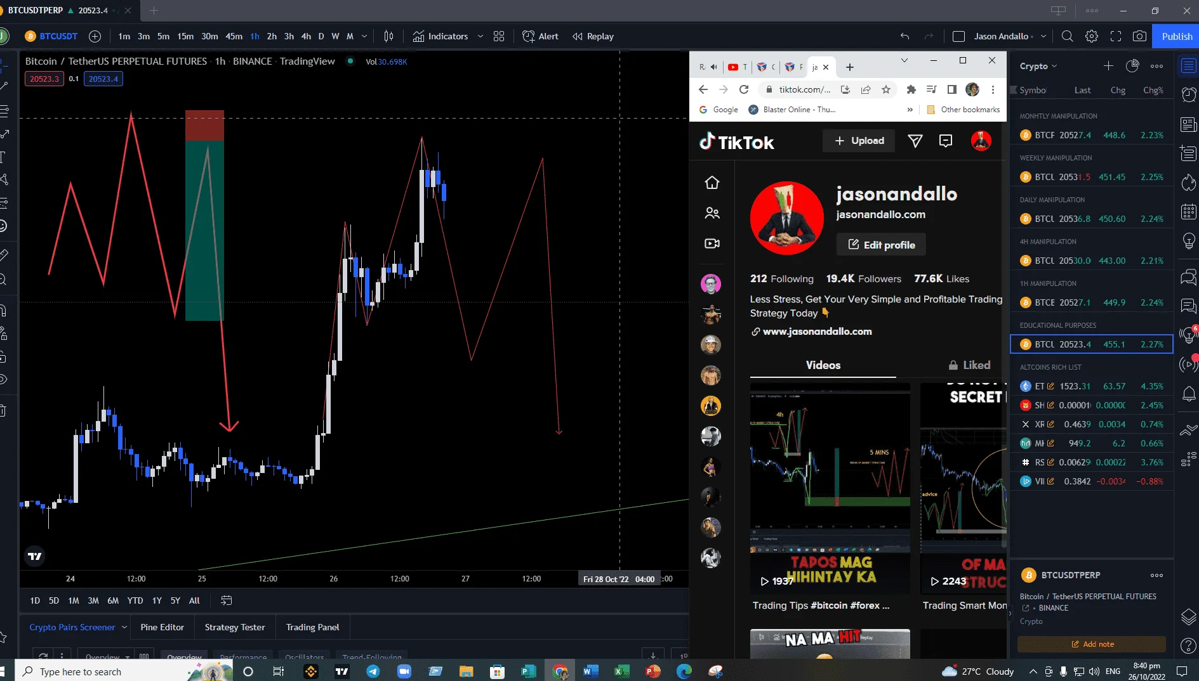Switch to the Strategy Tester tab

point(235,627)
